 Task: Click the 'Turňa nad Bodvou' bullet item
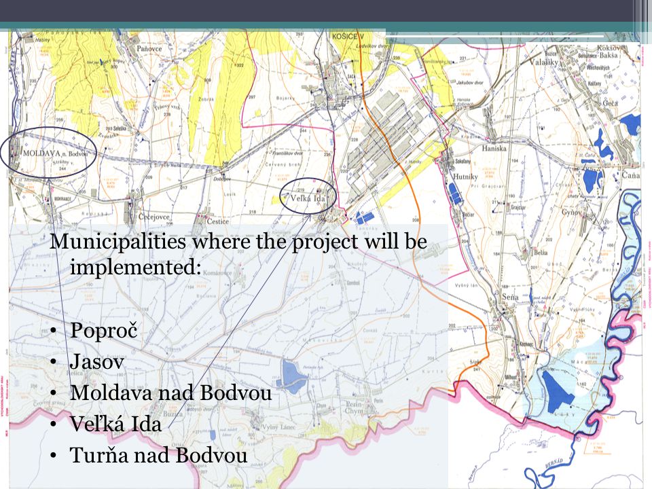158,454
